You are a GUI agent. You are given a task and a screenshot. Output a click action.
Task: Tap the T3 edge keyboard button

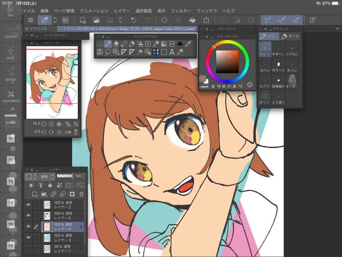[x=11, y=181]
